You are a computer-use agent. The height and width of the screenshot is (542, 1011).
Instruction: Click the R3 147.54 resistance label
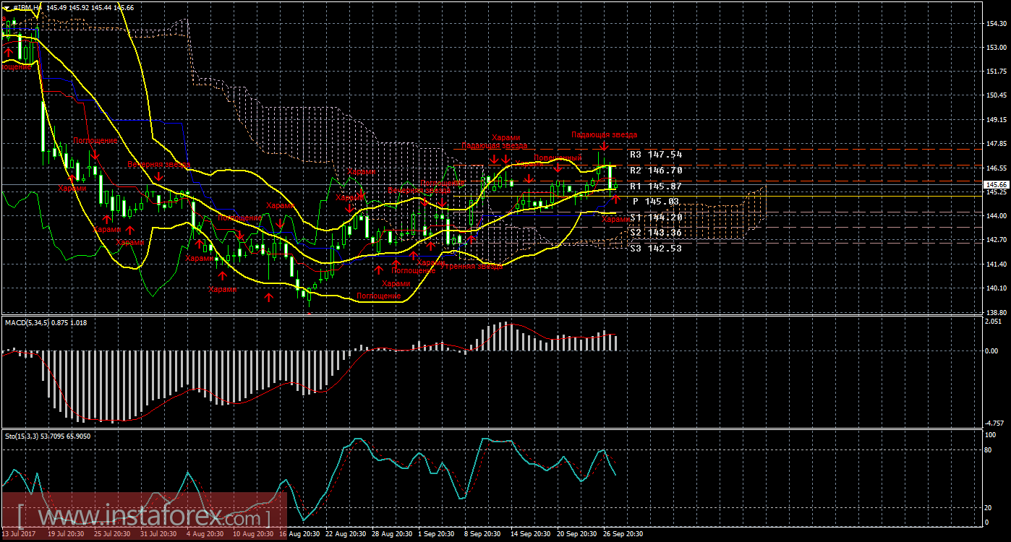(655, 155)
